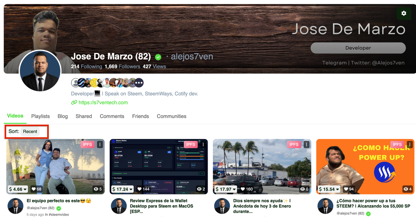
Task: Click author avatar beside Review Express title
Action: click(x=119, y=206)
